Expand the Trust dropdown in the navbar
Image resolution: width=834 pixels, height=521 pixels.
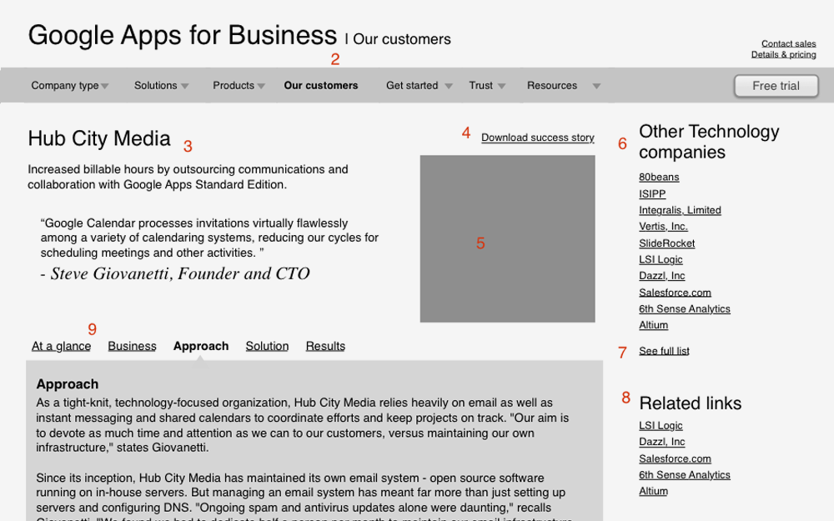[481, 85]
